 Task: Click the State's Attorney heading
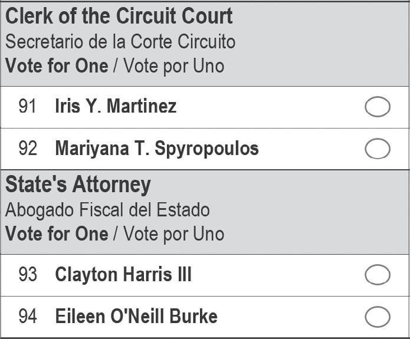[78, 185]
